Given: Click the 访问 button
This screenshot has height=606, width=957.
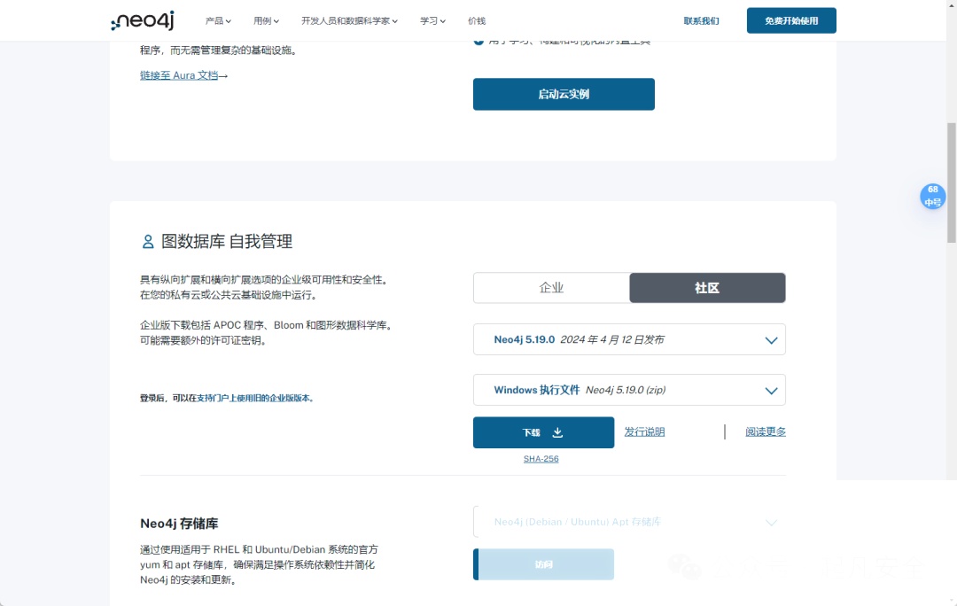Looking at the screenshot, I should click(543, 564).
